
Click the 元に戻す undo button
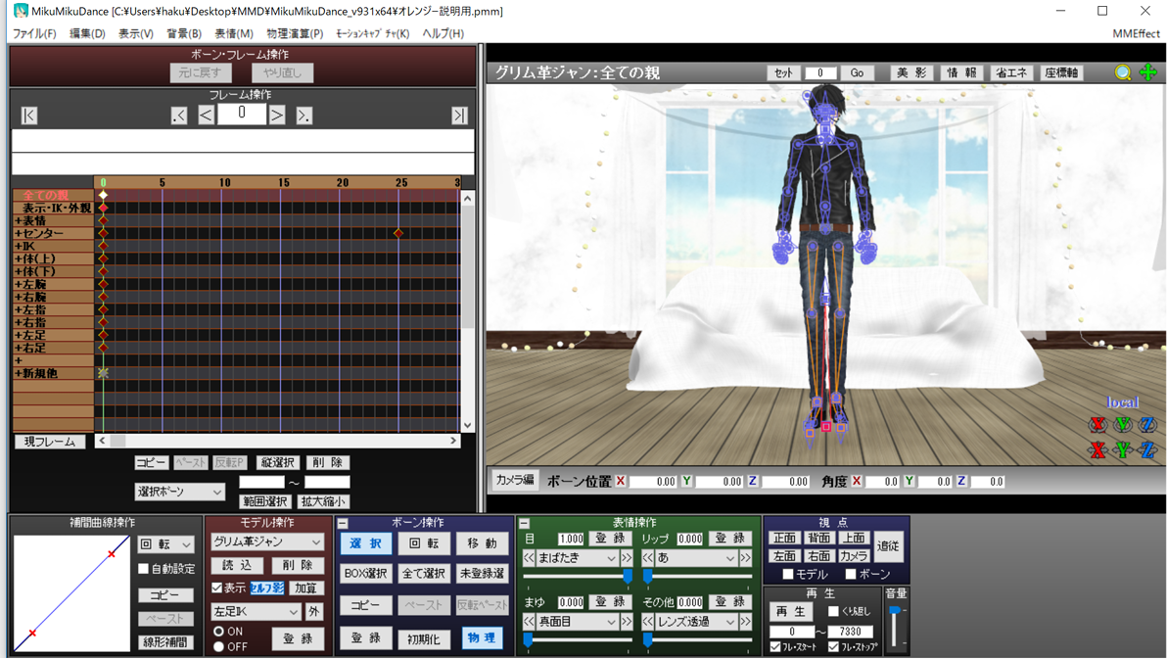point(200,72)
